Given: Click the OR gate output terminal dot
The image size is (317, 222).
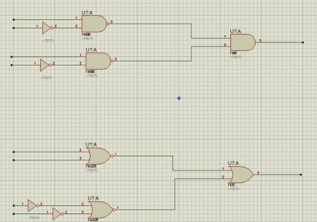Looking at the screenshot, I should pyautogui.click(x=301, y=174).
